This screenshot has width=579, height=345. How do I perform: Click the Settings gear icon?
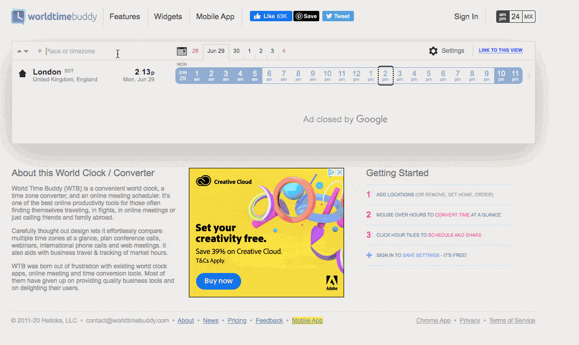(x=433, y=51)
